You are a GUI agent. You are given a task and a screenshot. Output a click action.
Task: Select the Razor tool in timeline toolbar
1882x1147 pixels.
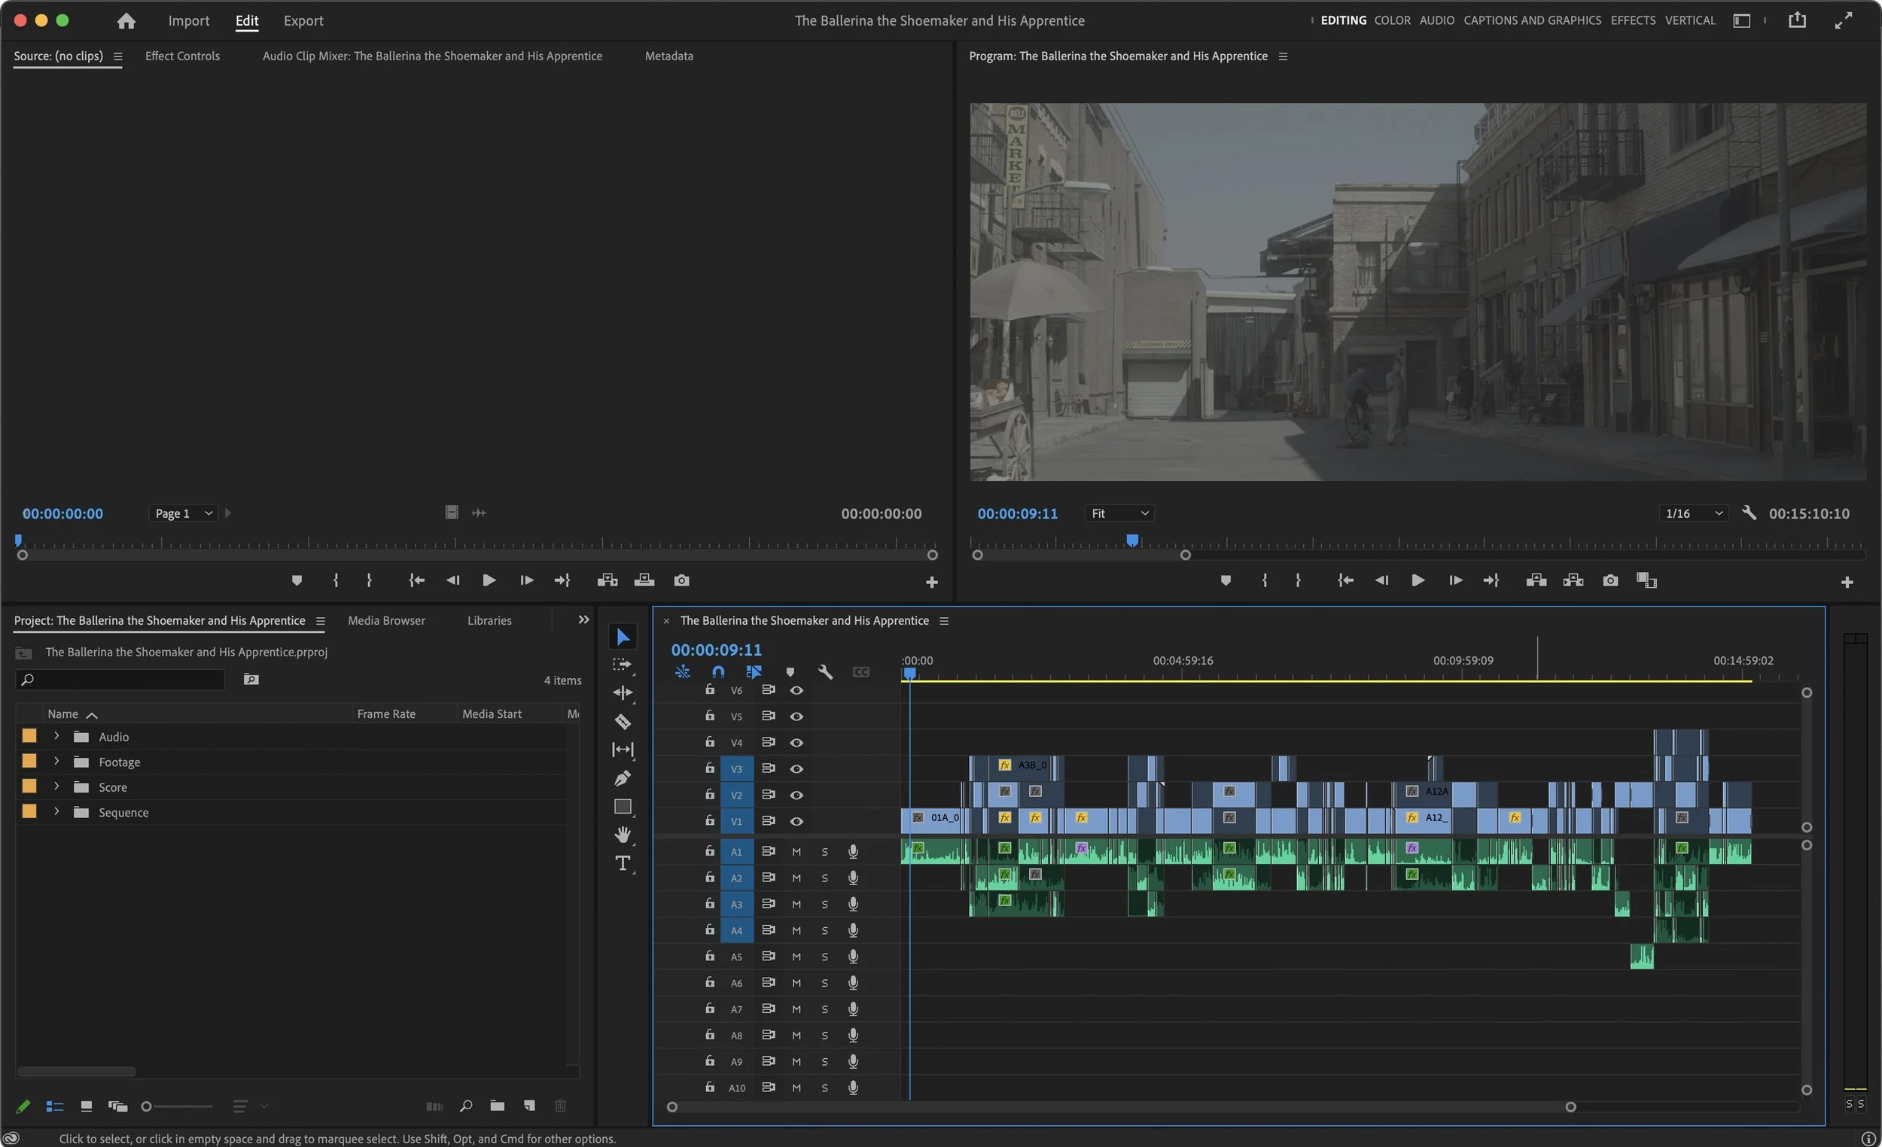pyautogui.click(x=623, y=722)
